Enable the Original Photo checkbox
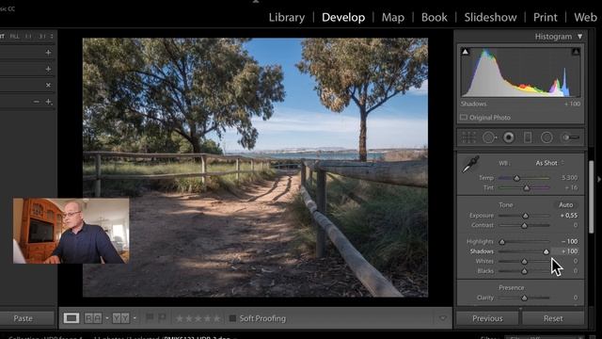 click(464, 117)
